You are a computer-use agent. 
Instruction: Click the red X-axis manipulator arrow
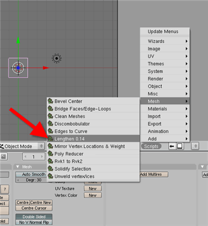pyautogui.click(x=46, y=68)
